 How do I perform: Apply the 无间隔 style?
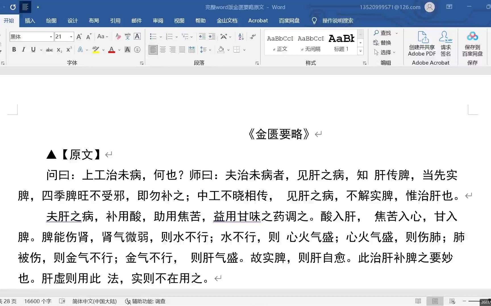pyautogui.click(x=311, y=43)
